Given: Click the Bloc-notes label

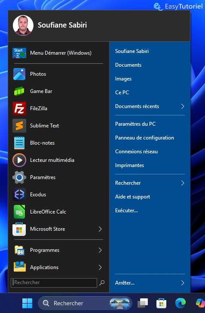Looking at the screenshot, I should pos(42,143).
